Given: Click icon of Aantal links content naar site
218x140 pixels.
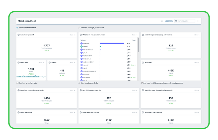Looking at the screenshot, I should point(81,90).
